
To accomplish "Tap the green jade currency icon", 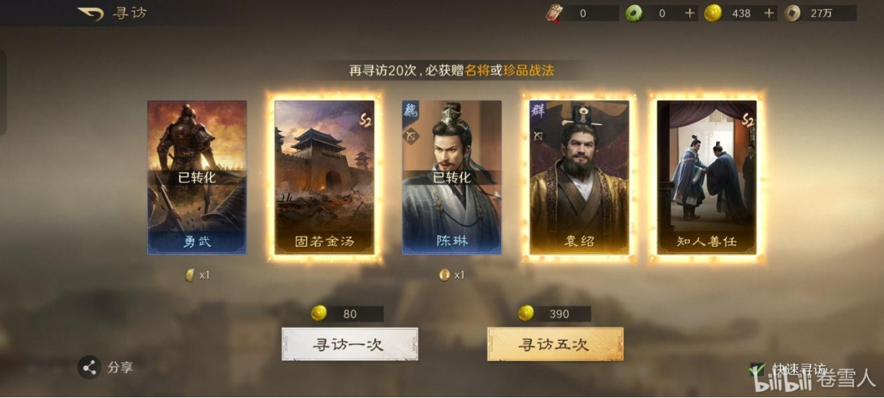I will [x=634, y=13].
